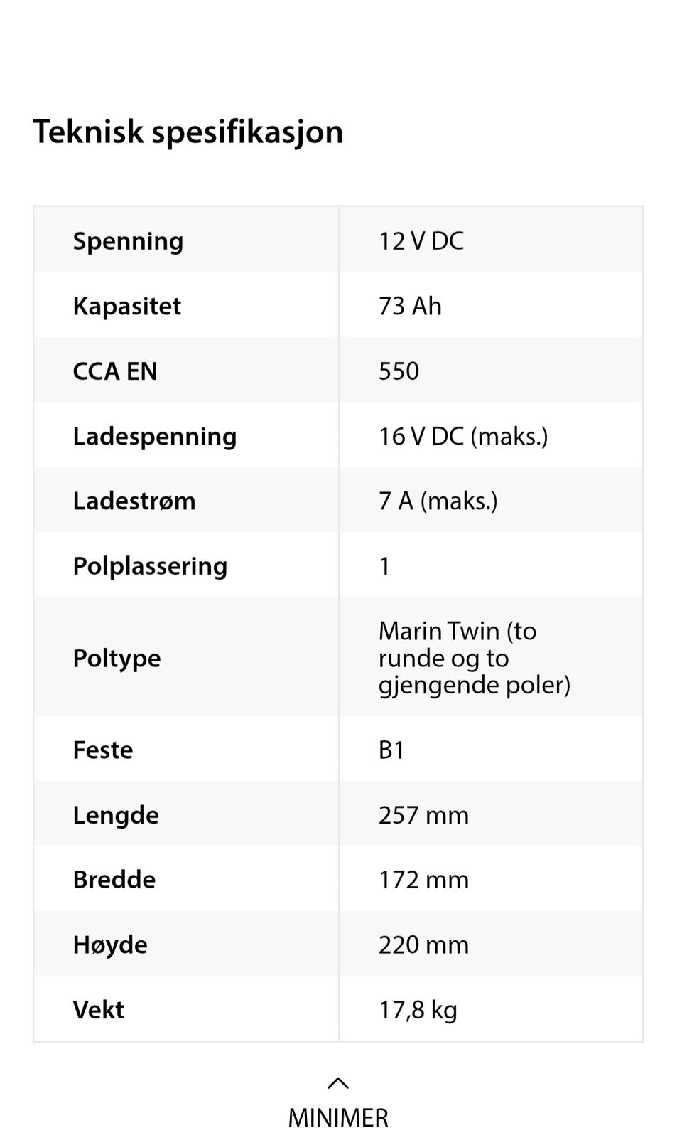Click the Polplassering row label
Viewport: 682px width, 1128px height.
[x=150, y=567]
